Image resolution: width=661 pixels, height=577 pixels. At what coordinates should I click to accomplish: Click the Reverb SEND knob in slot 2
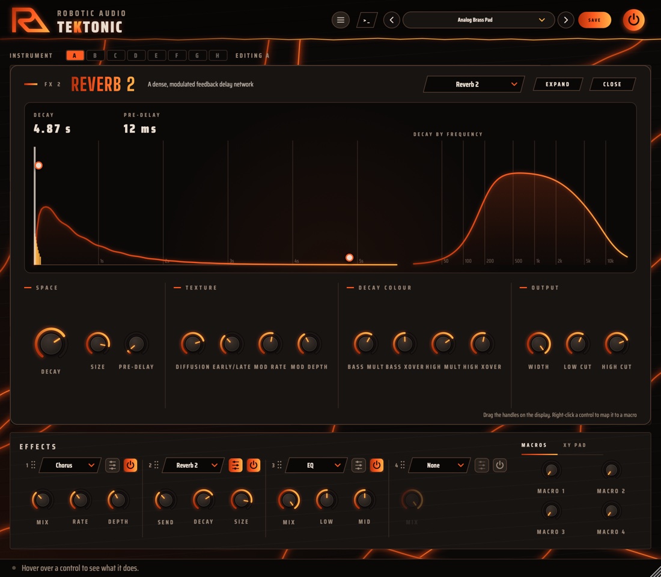166,500
